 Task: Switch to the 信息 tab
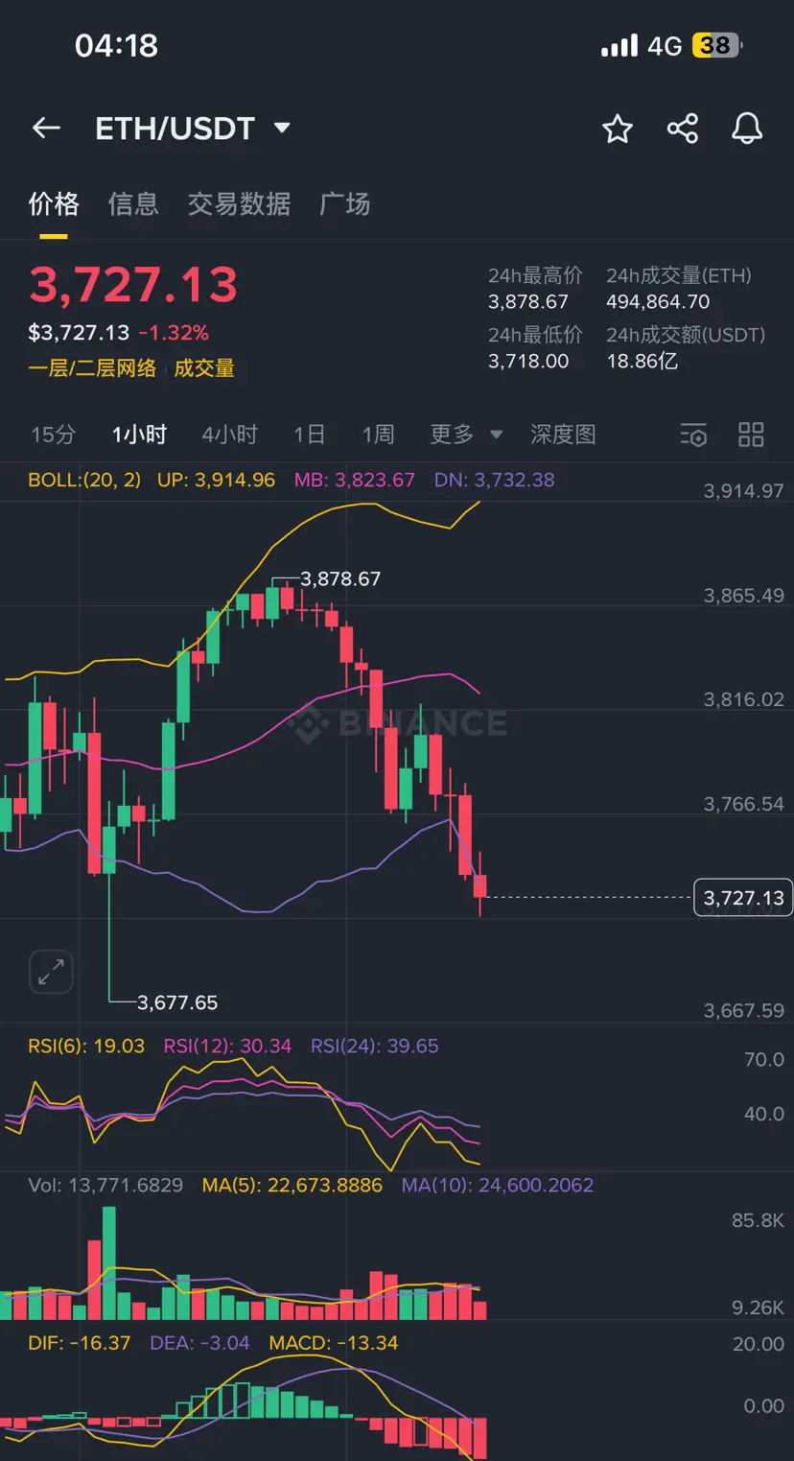[x=133, y=203]
